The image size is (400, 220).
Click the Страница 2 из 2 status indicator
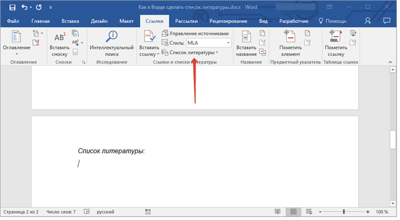coord(21,212)
